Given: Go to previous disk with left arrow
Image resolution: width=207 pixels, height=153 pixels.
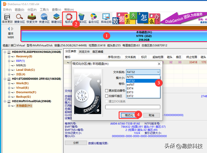Looking at the screenshot, I should coord(9,29).
